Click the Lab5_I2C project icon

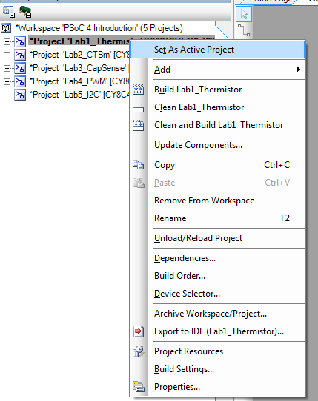20,95
